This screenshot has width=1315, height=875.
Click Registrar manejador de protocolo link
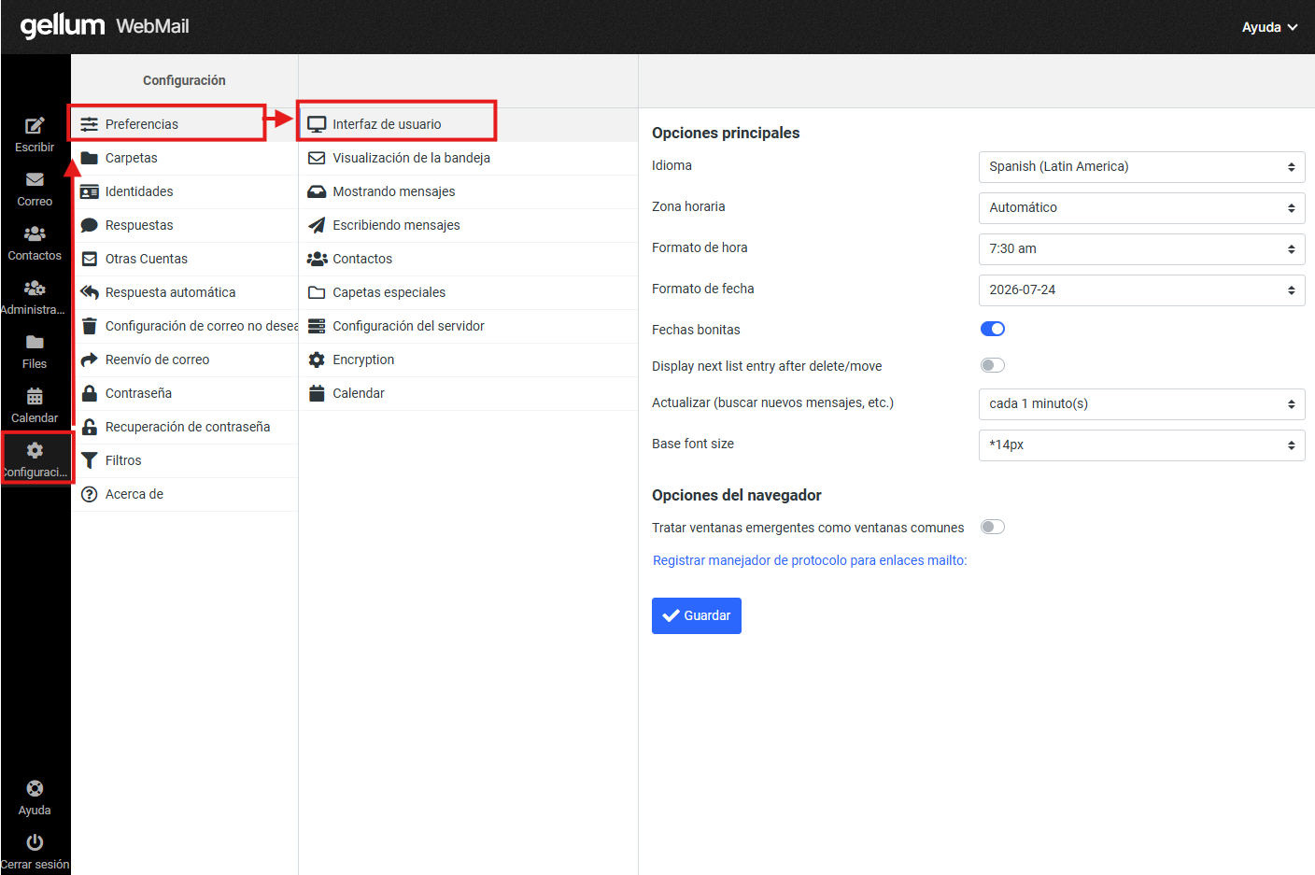coord(810,560)
